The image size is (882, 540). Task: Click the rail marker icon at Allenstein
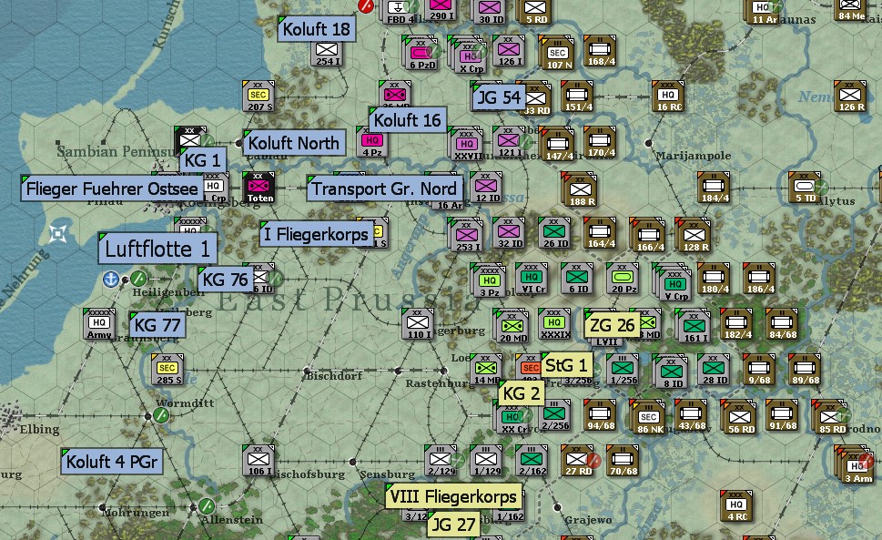207,505
